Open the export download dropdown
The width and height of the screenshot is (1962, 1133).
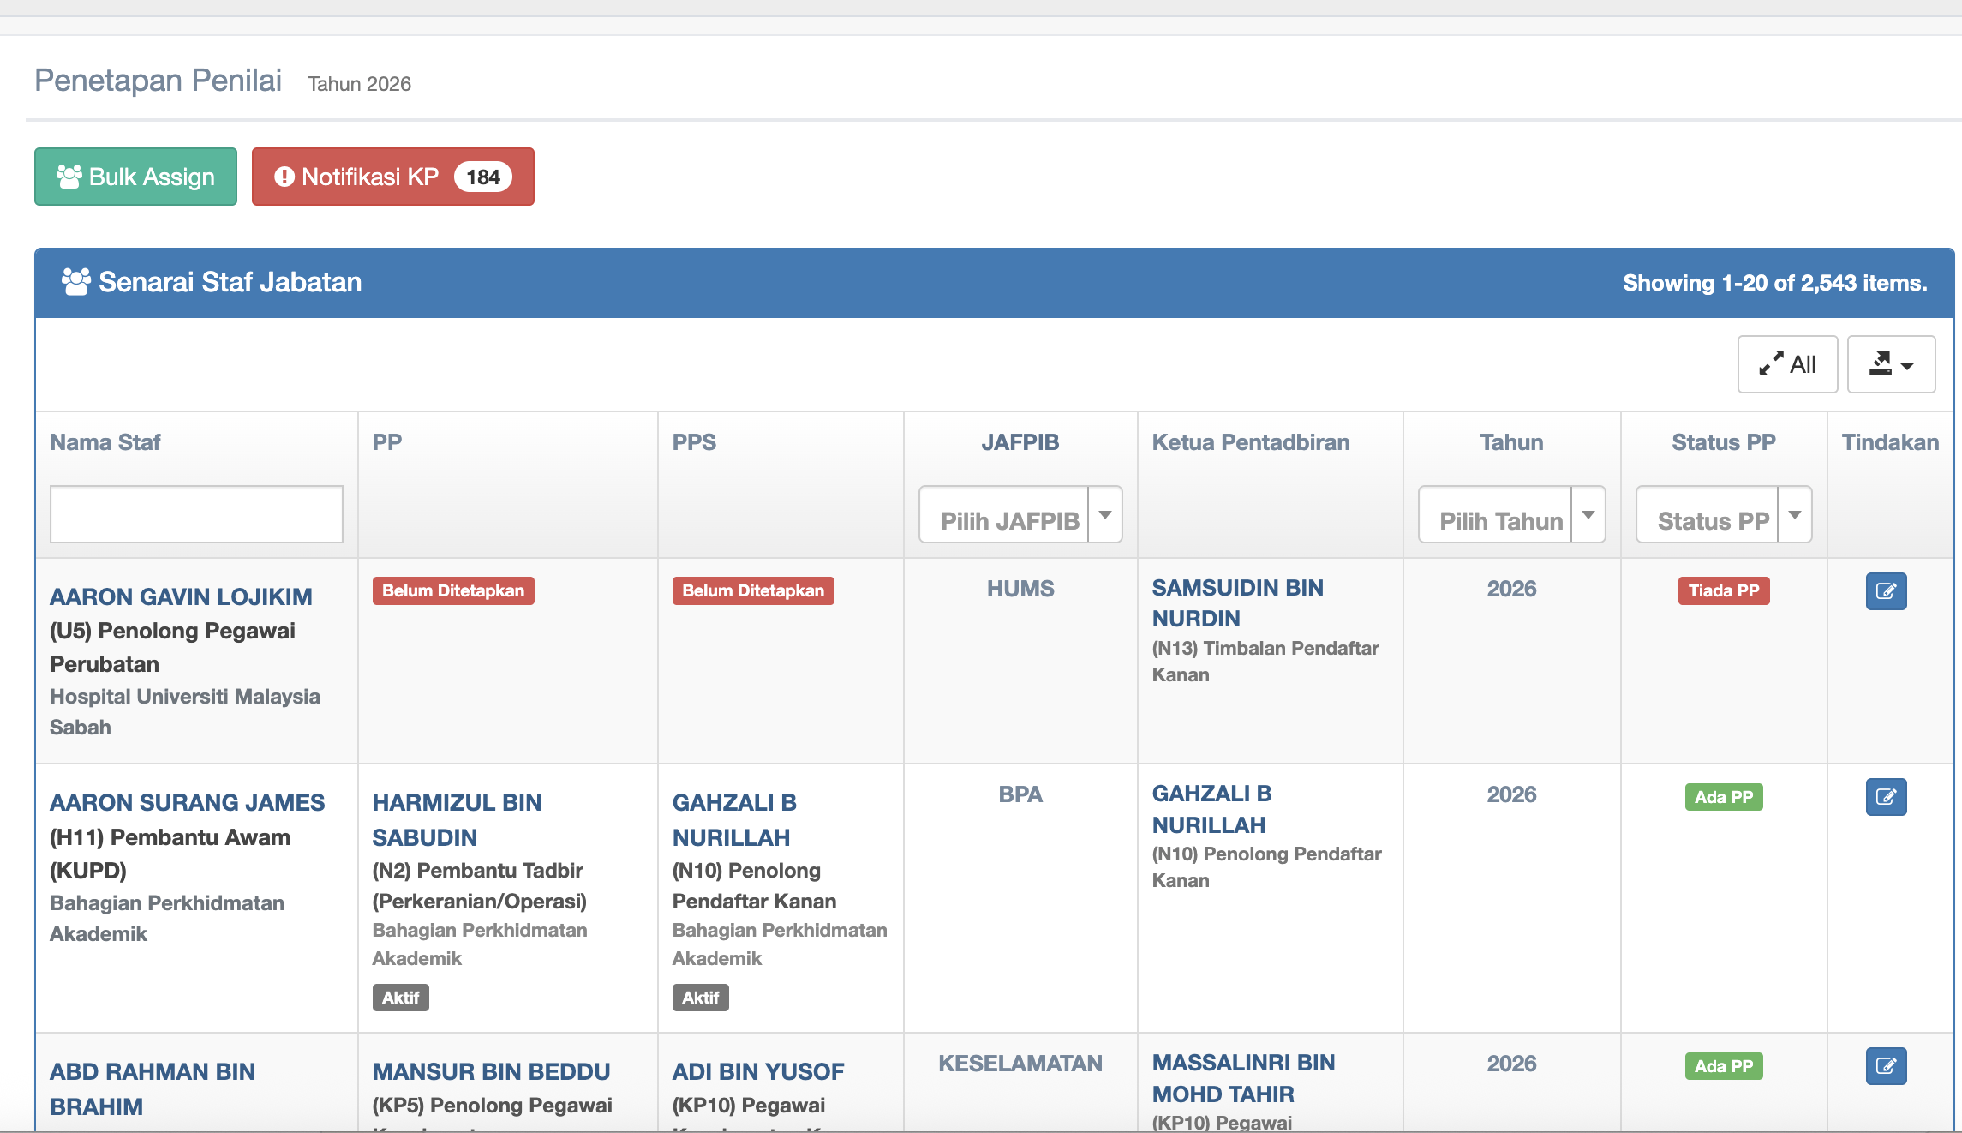[1891, 364]
